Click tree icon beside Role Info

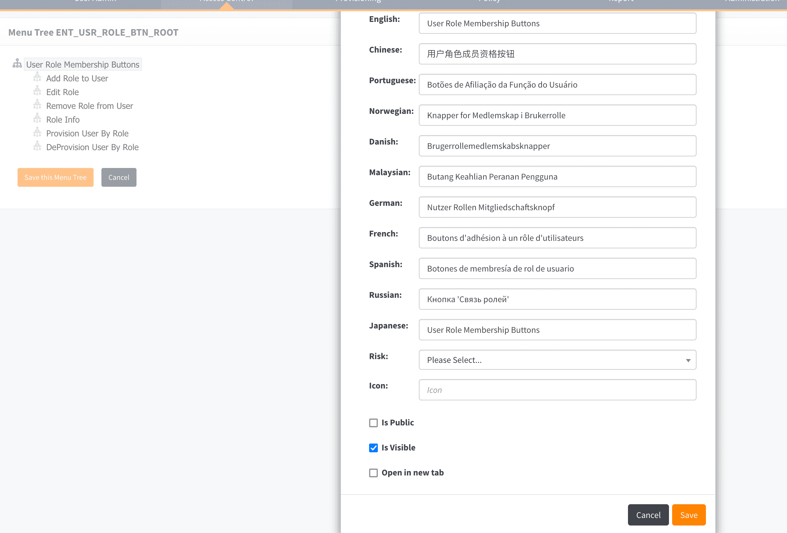point(37,119)
